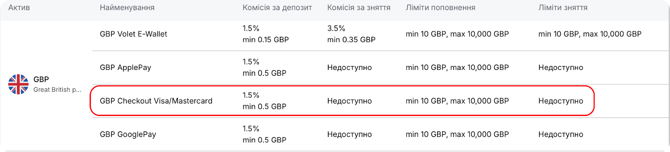Screen dimensions: 670x152
Task: Select the GBP ApplePay method
Action: point(125,67)
